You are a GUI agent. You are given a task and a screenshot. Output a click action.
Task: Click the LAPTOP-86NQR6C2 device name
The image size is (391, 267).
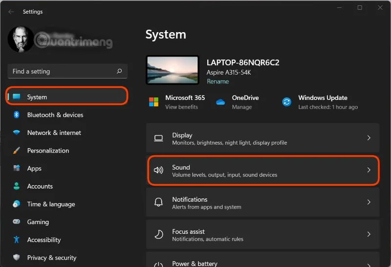(x=243, y=63)
